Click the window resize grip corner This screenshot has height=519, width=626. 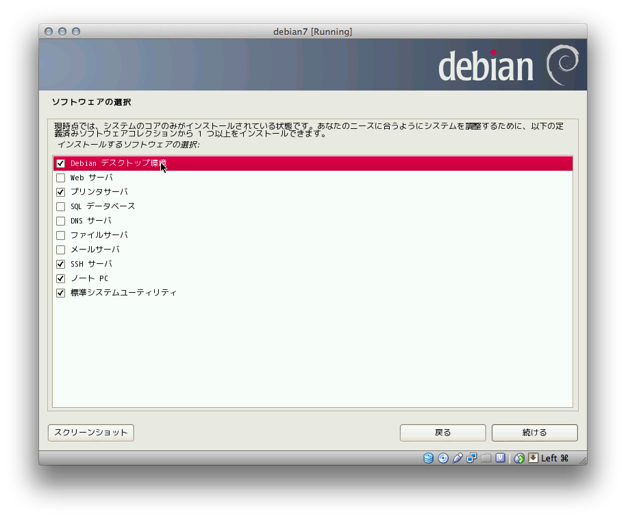[582, 460]
